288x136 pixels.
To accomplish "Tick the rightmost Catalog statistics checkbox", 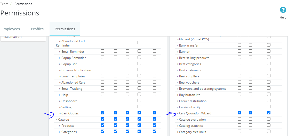I will [x=269, y=125].
